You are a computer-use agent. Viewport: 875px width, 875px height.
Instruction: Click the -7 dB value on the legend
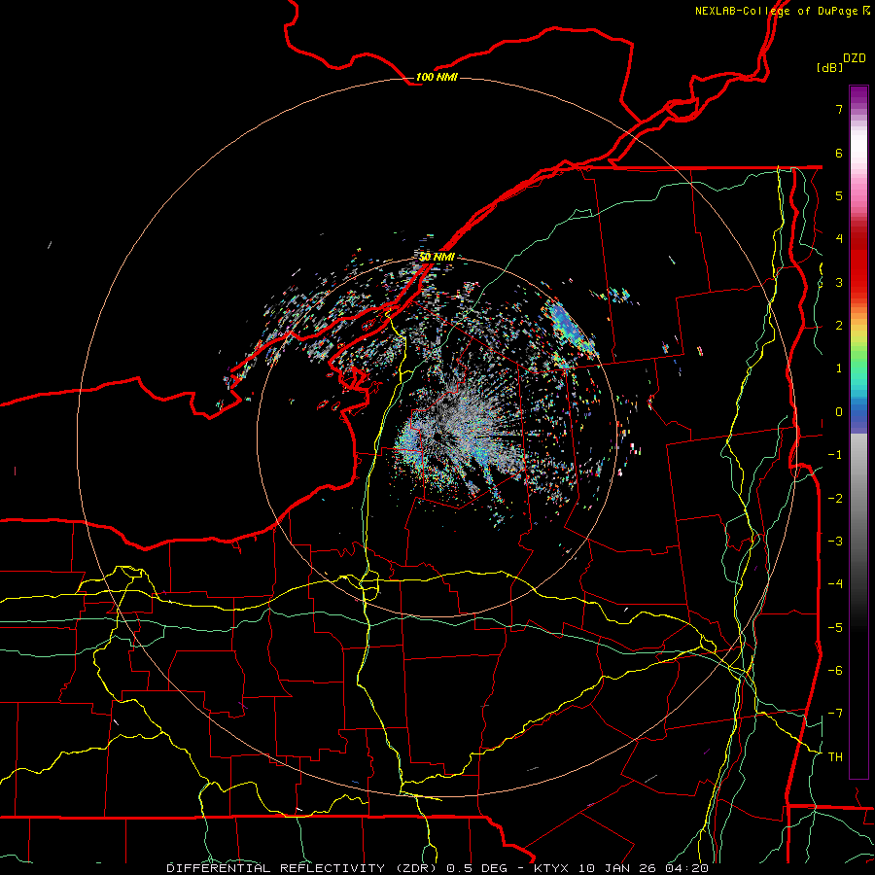tap(835, 714)
